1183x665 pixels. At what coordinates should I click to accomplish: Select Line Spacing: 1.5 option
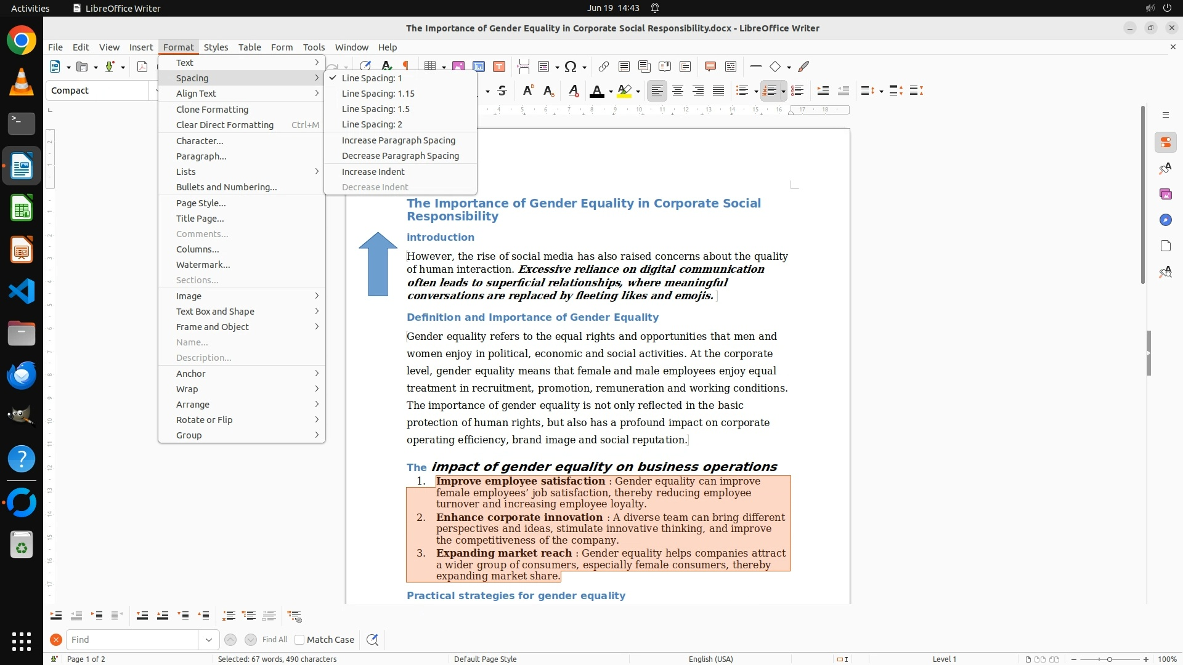(x=375, y=109)
